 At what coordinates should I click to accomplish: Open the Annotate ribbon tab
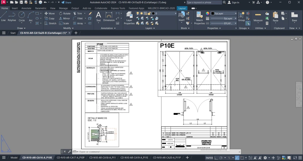click(x=26, y=8)
